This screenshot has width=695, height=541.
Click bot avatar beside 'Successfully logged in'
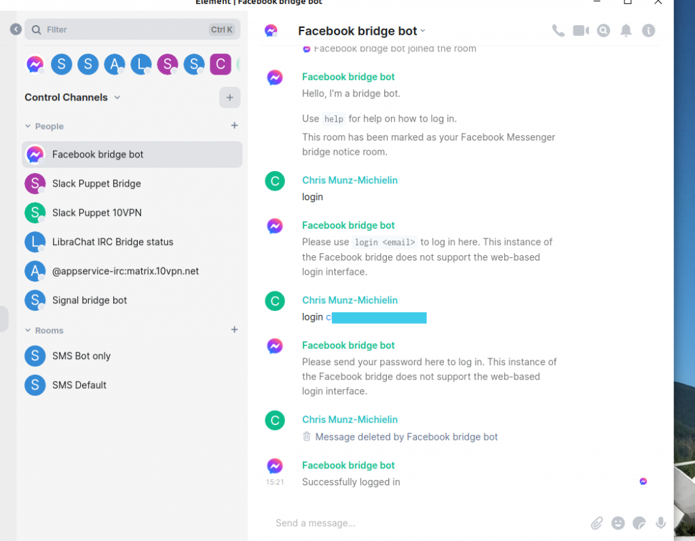coord(275,466)
